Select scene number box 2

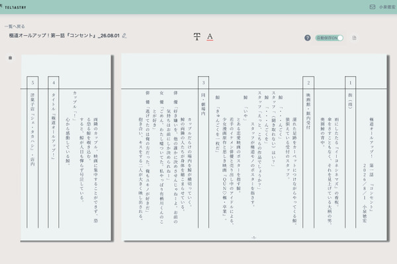[308, 82]
